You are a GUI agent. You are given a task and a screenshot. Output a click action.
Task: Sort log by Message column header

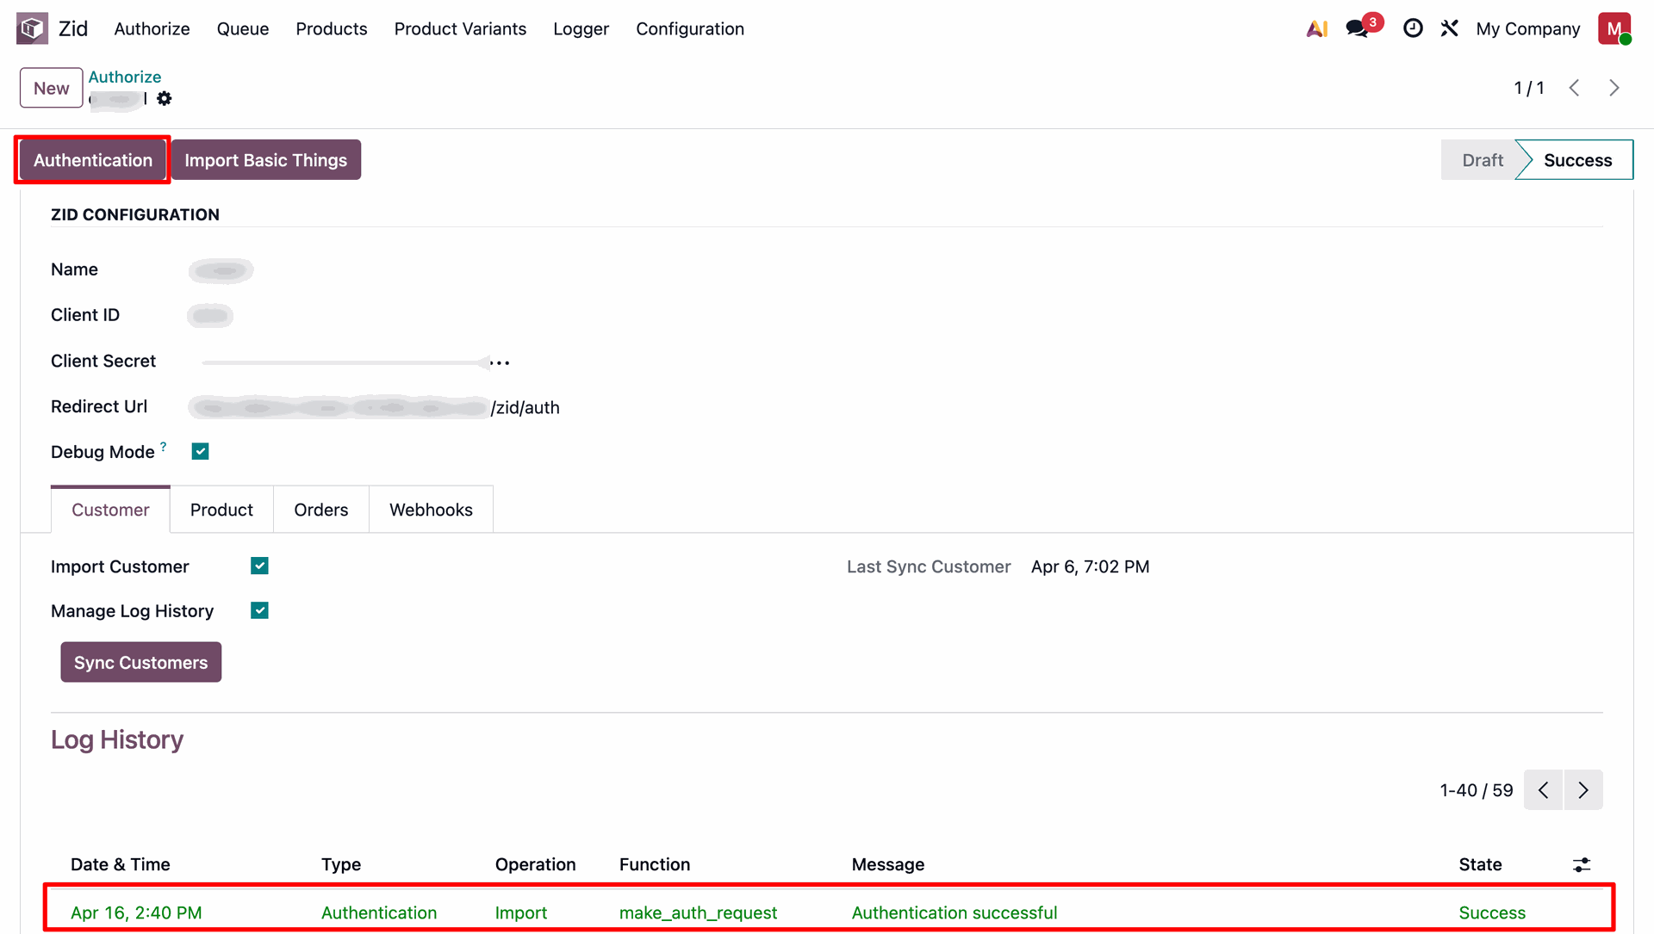(x=888, y=864)
